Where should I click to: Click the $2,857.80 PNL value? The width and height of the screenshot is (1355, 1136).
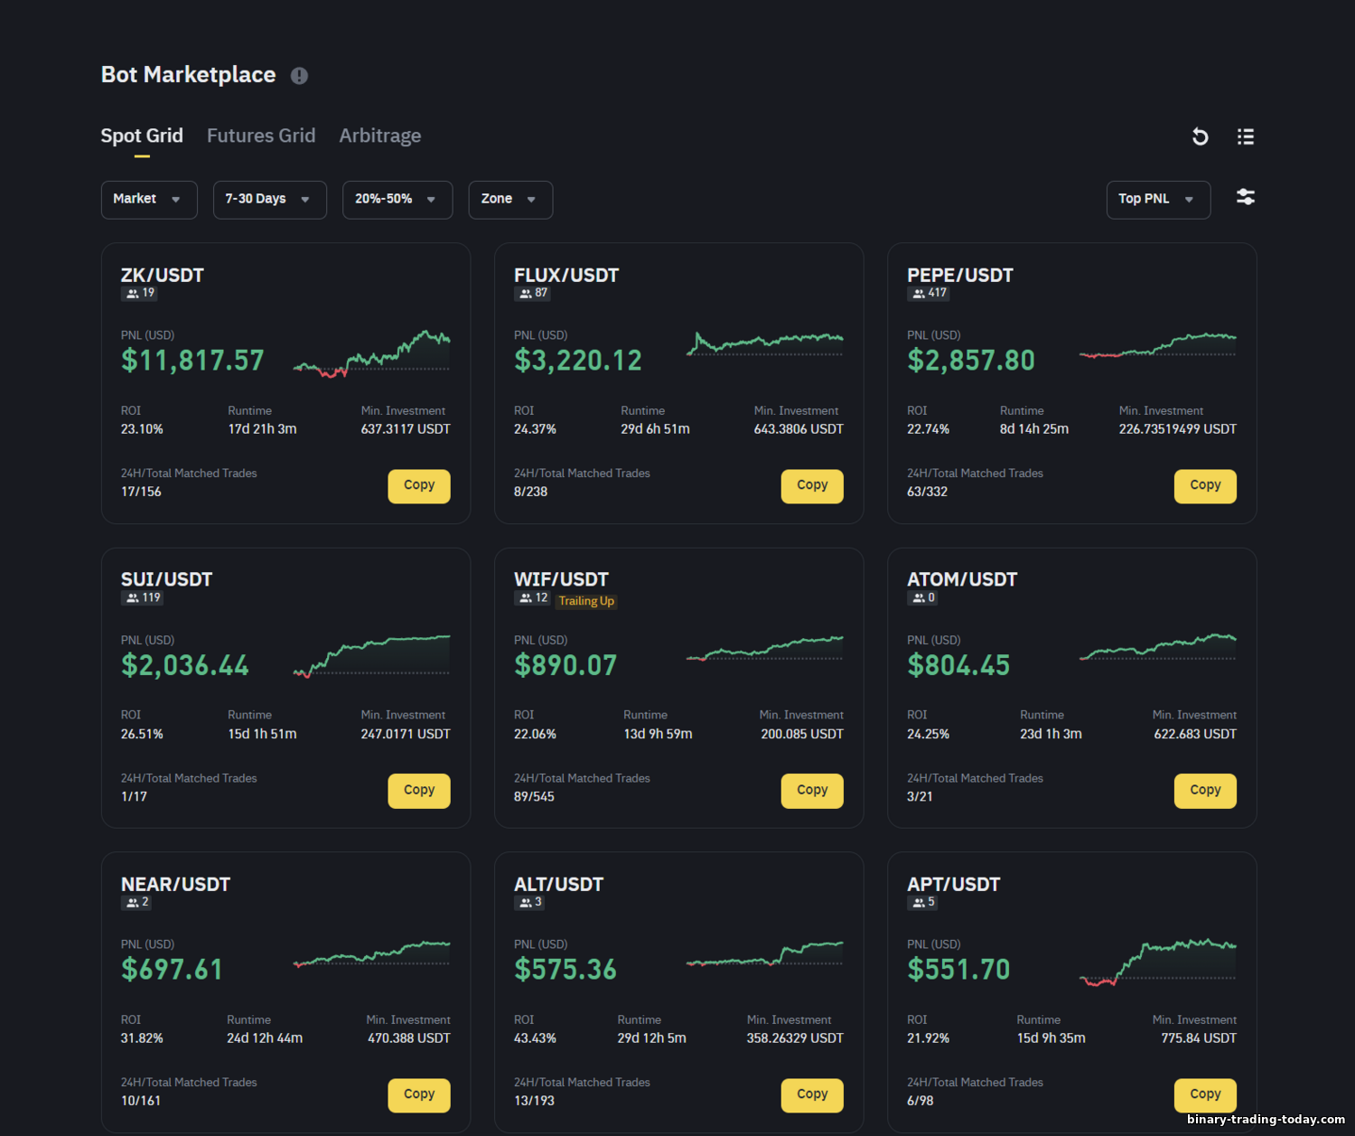(x=971, y=361)
